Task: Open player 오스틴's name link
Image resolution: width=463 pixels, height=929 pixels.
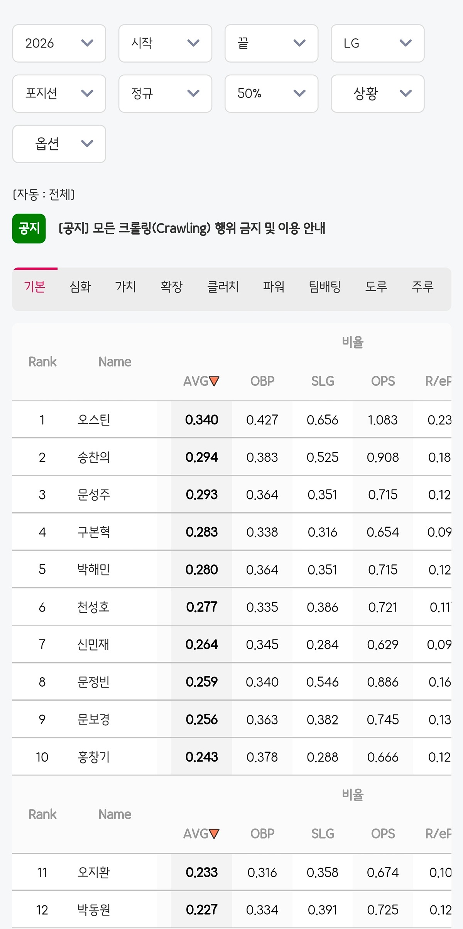Action: point(94,420)
